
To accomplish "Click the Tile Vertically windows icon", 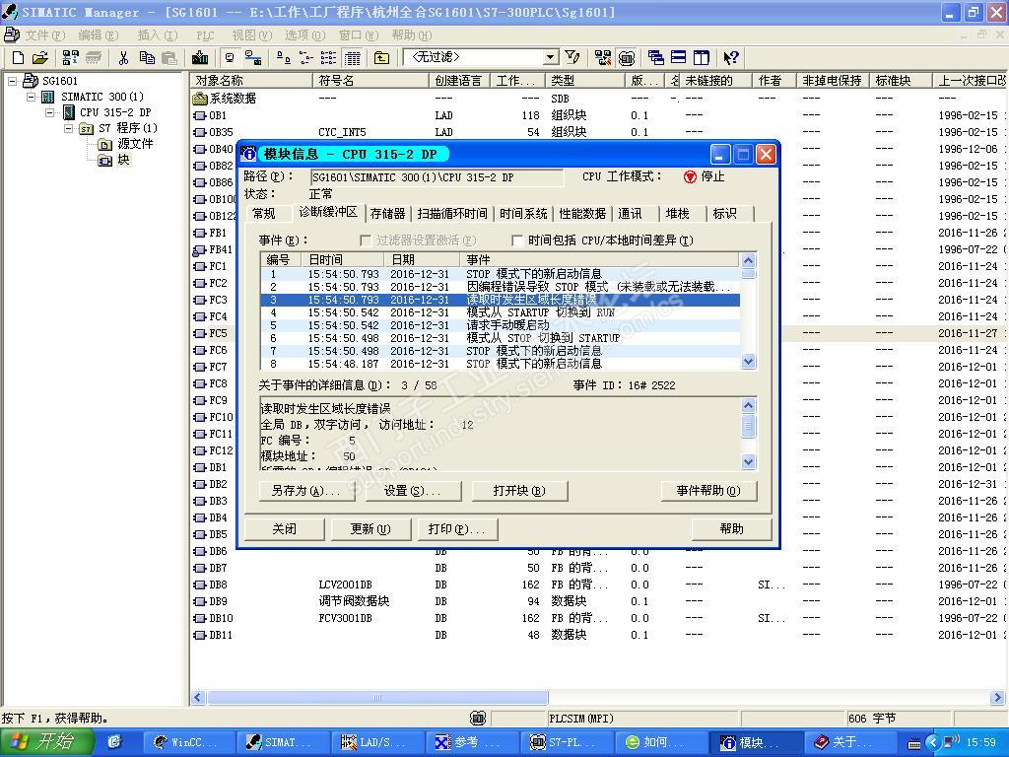I will click(702, 58).
